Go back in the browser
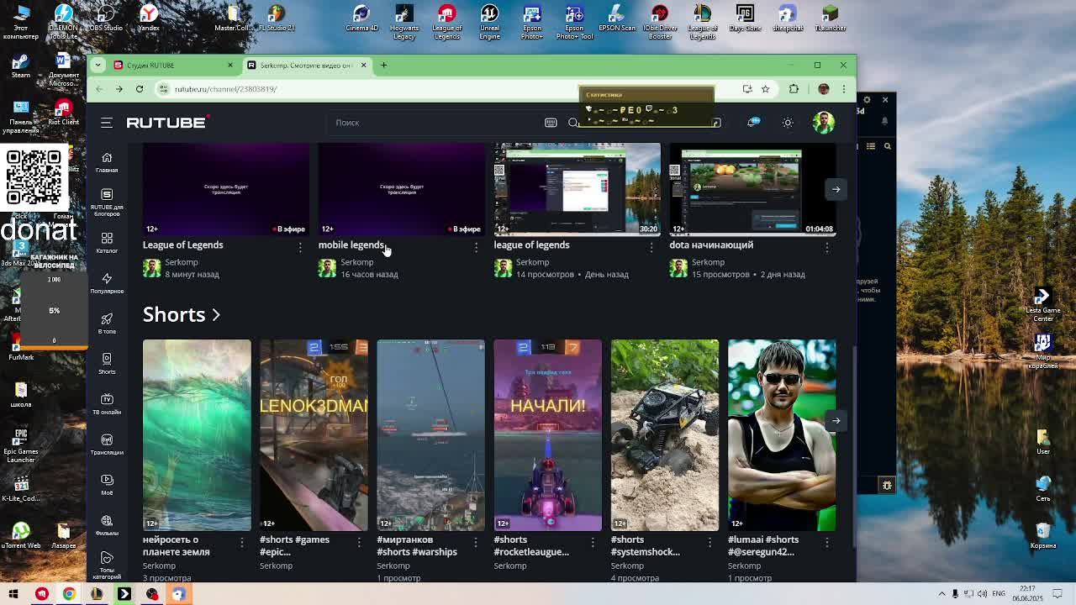 [x=99, y=89]
